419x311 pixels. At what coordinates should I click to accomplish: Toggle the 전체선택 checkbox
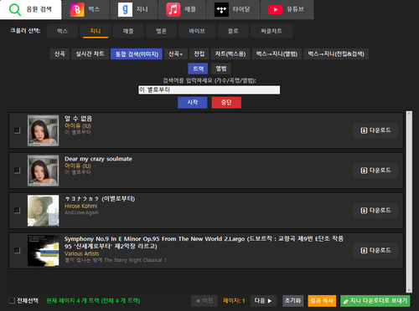(x=12, y=300)
